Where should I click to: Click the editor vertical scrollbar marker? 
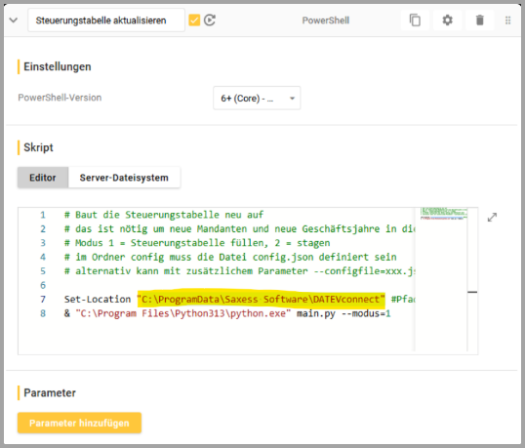tap(472, 292)
